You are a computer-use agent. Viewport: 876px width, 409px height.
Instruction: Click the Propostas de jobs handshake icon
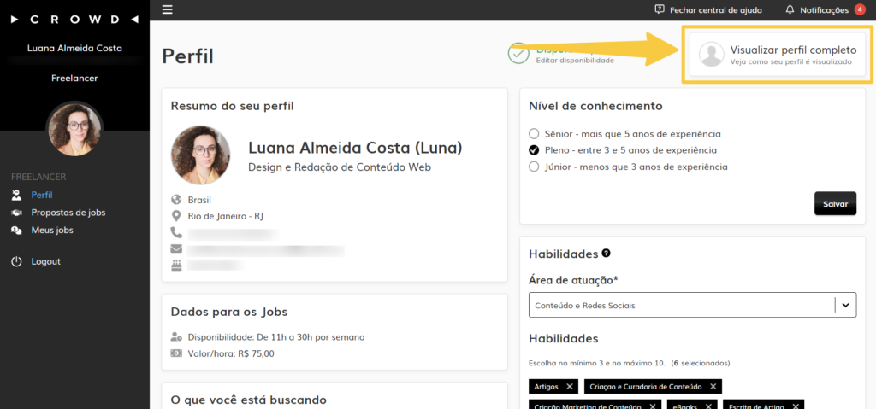click(x=17, y=213)
